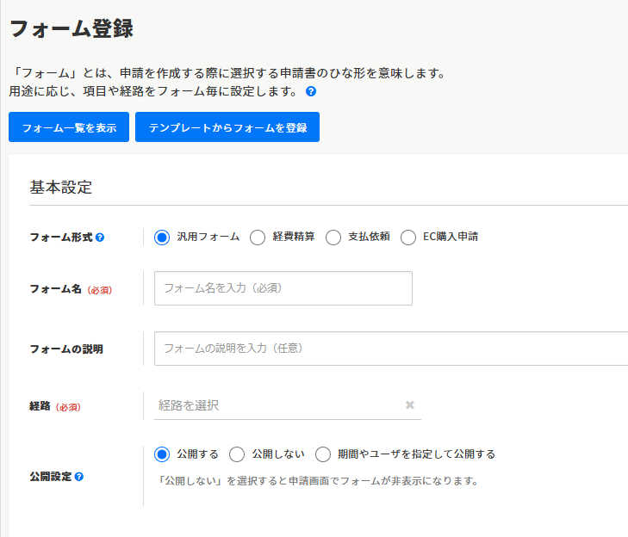
Task: Select the 汎用フォーム radio button
Action: click(x=162, y=238)
